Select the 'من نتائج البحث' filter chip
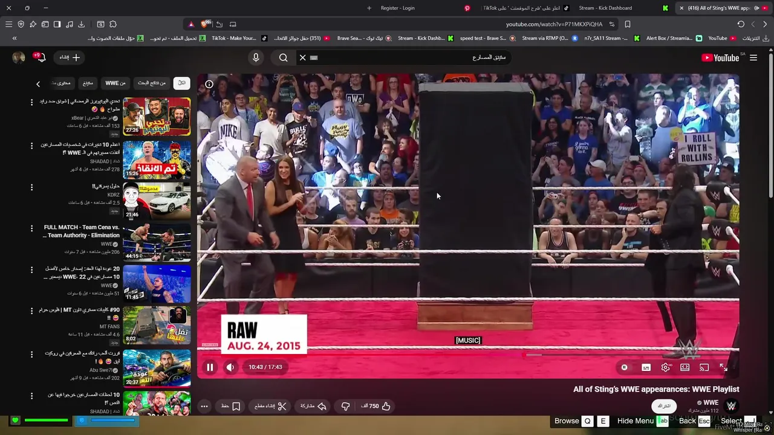The width and height of the screenshot is (774, 435). [152, 83]
